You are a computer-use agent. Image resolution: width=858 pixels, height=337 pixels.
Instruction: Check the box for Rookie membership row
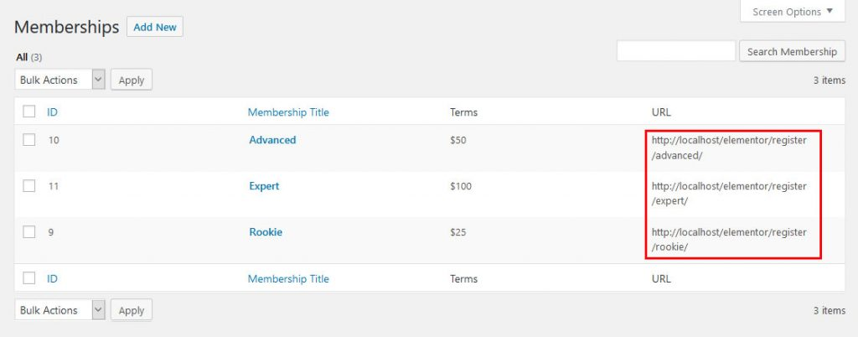click(29, 232)
